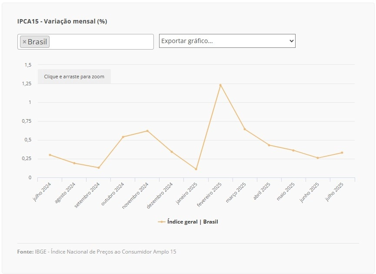Click the fevereiro 2025 axis label
The height and width of the screenshot is (274, 376).
[x=210, y=194]
